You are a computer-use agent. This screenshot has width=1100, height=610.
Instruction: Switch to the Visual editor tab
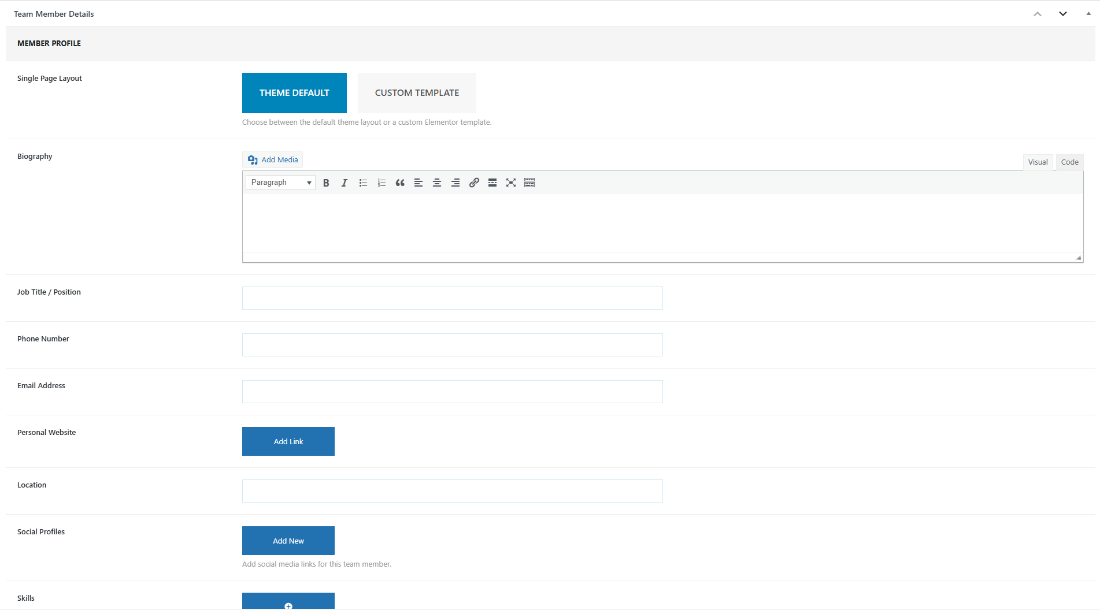point(1038,162)
